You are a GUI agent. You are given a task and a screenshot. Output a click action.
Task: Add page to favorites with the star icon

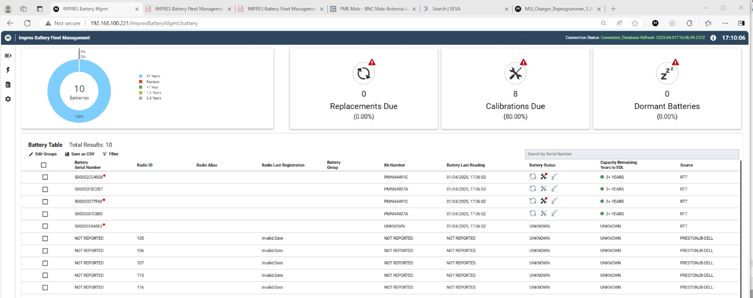635,23
